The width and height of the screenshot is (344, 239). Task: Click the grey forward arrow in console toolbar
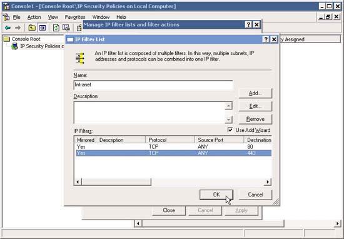[18, 28]
